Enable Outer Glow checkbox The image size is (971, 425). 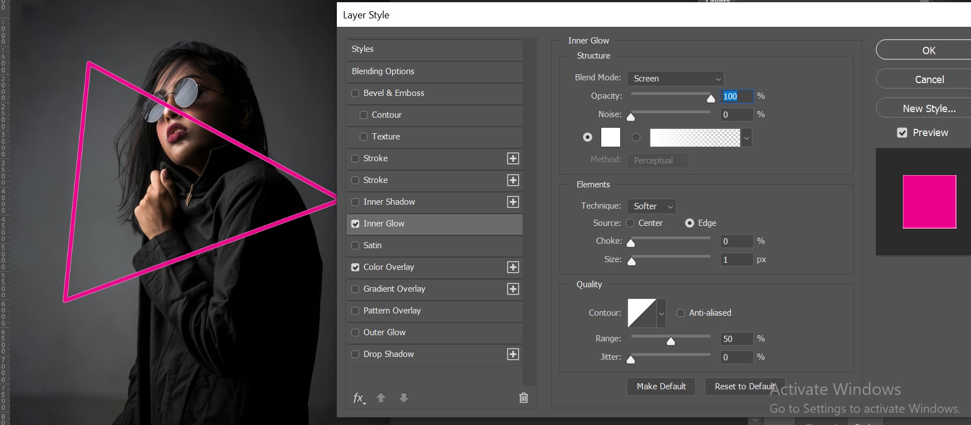coord(355,332)
